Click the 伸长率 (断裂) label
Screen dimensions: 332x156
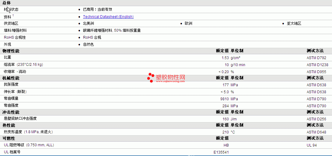tap(15, 92)
